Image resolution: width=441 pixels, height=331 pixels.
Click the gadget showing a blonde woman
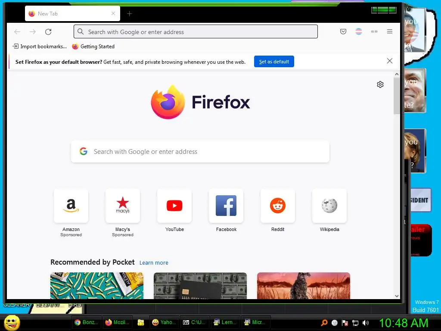coord(415,150)
